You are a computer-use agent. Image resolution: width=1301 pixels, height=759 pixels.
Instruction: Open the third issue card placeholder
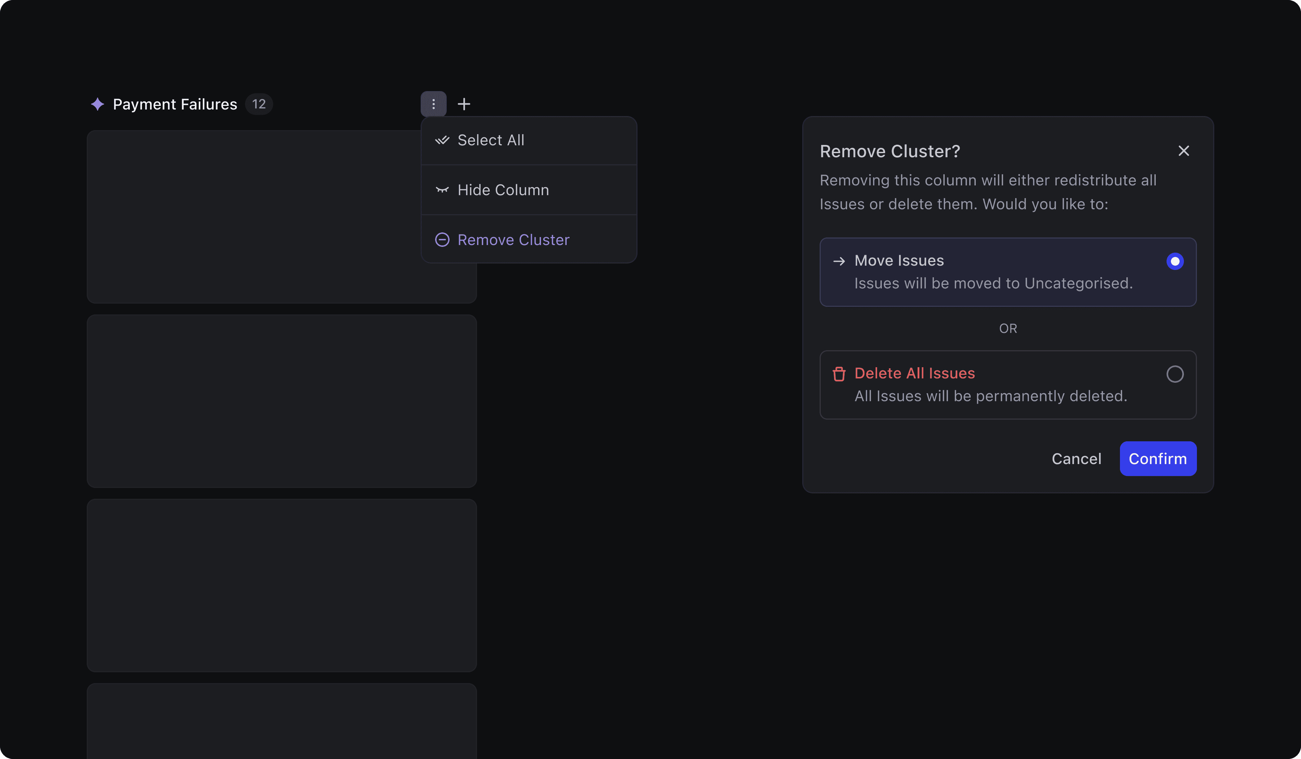pos(282,585)
